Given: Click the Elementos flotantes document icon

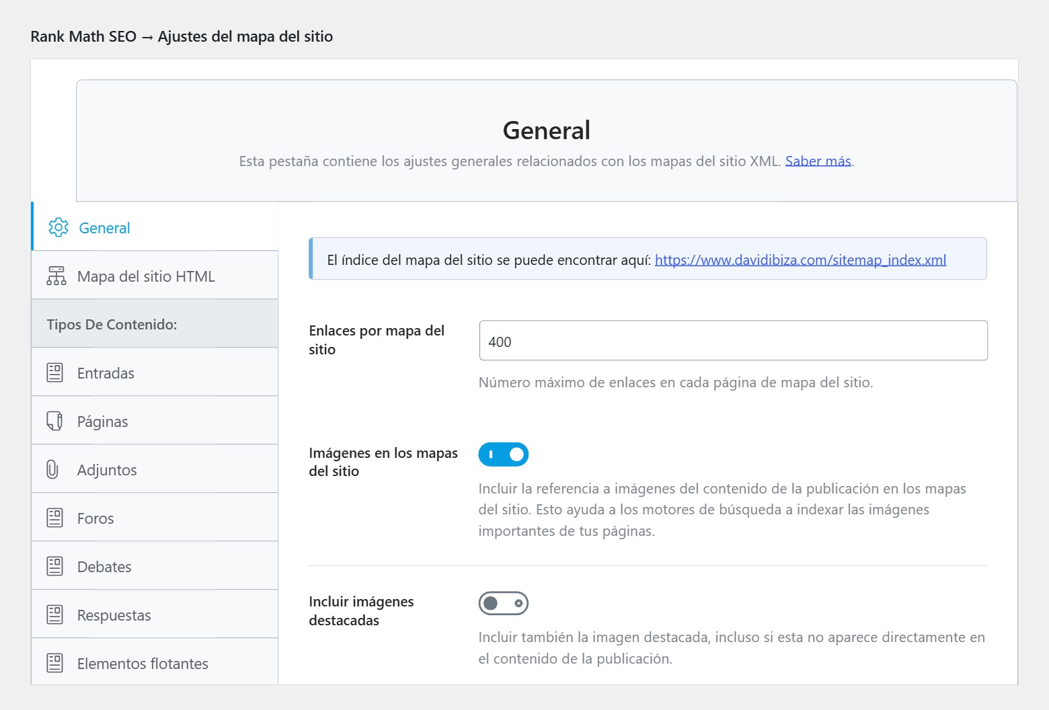Looking at the screenshot, I should point(55,663).
